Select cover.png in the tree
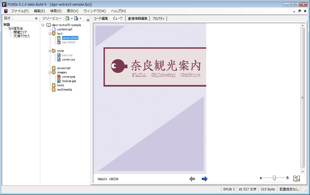The image size is (310, 195). click(69, 77)
